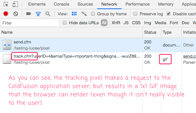Open the Console tab
Viewport: 196px width, 113px height.
point(61,4)
